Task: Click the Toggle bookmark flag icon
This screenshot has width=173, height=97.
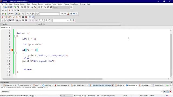Action: click(9, 10)
